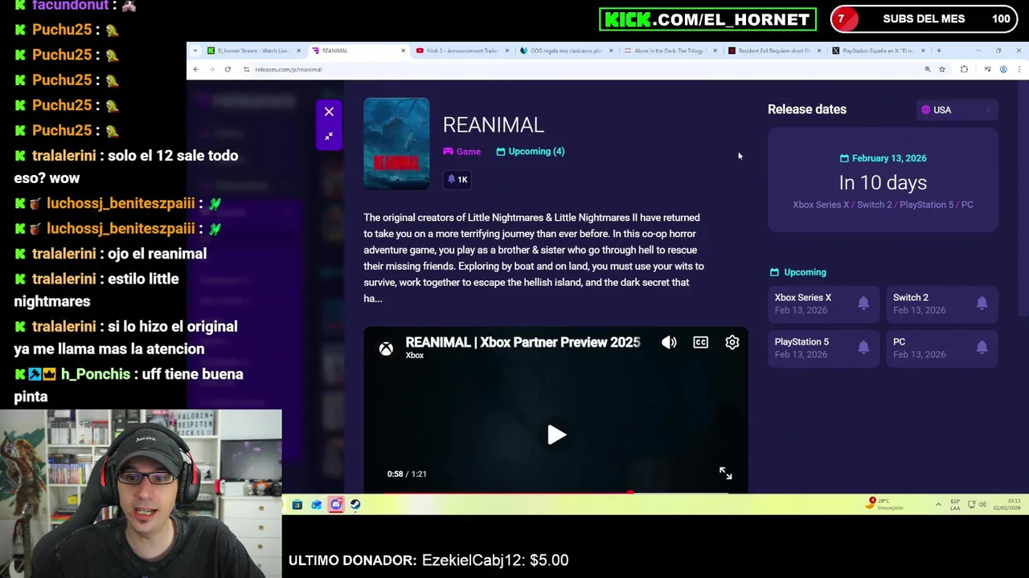Viewport: 1029px width, 578px height.
Task: Expand the system tray hidden icons chevron
Action: point(938,505)
